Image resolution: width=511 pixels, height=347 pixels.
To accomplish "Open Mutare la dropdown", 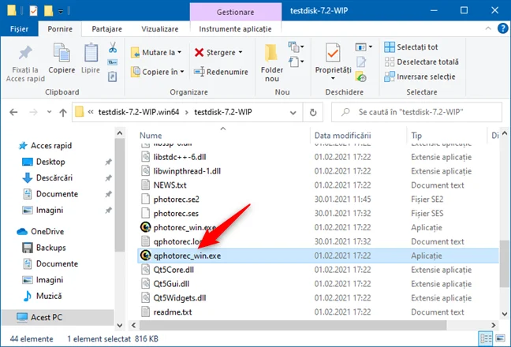I will point(156,53).
